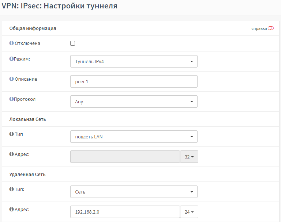
Task: Click info icon beside Режим label
Action: click(x=11, y=59)
